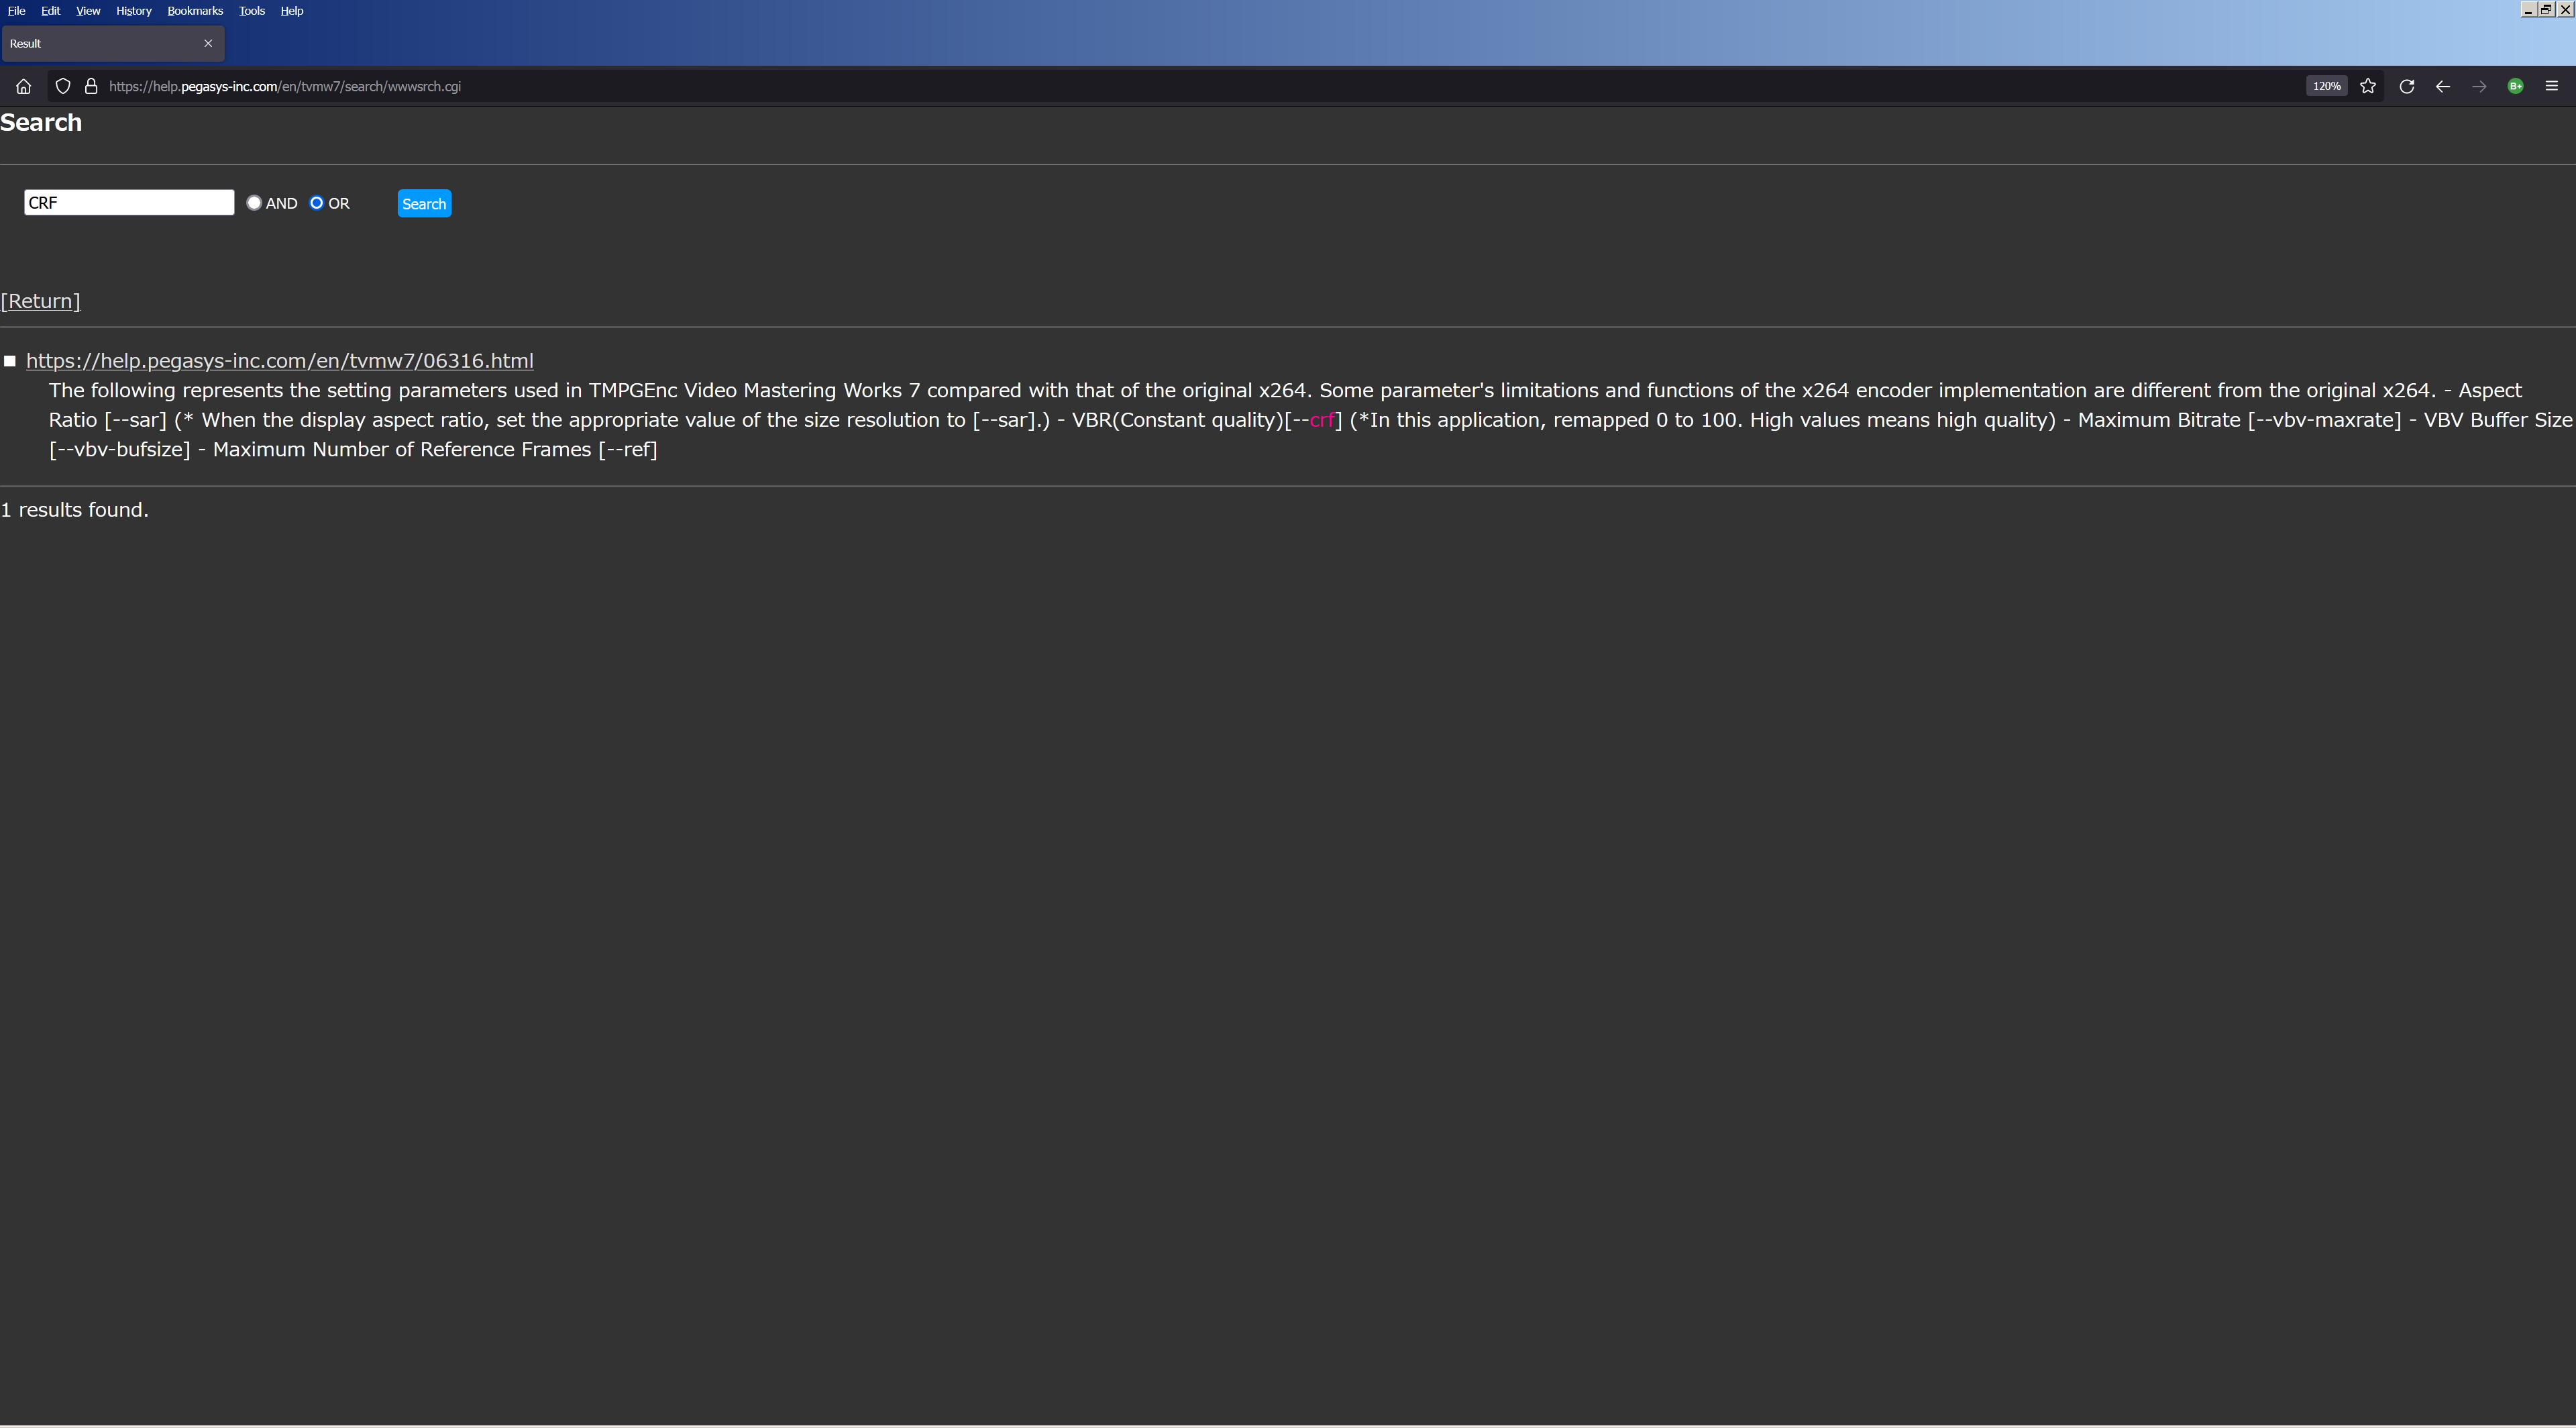Open the hamburger application menu
This screenshot has width=2576, height=1428.
[x=2551, y=86]
